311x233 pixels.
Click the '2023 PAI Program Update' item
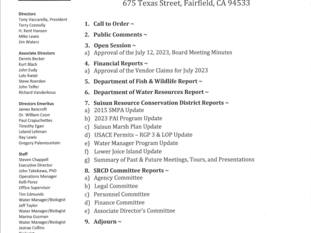point(128,118)
